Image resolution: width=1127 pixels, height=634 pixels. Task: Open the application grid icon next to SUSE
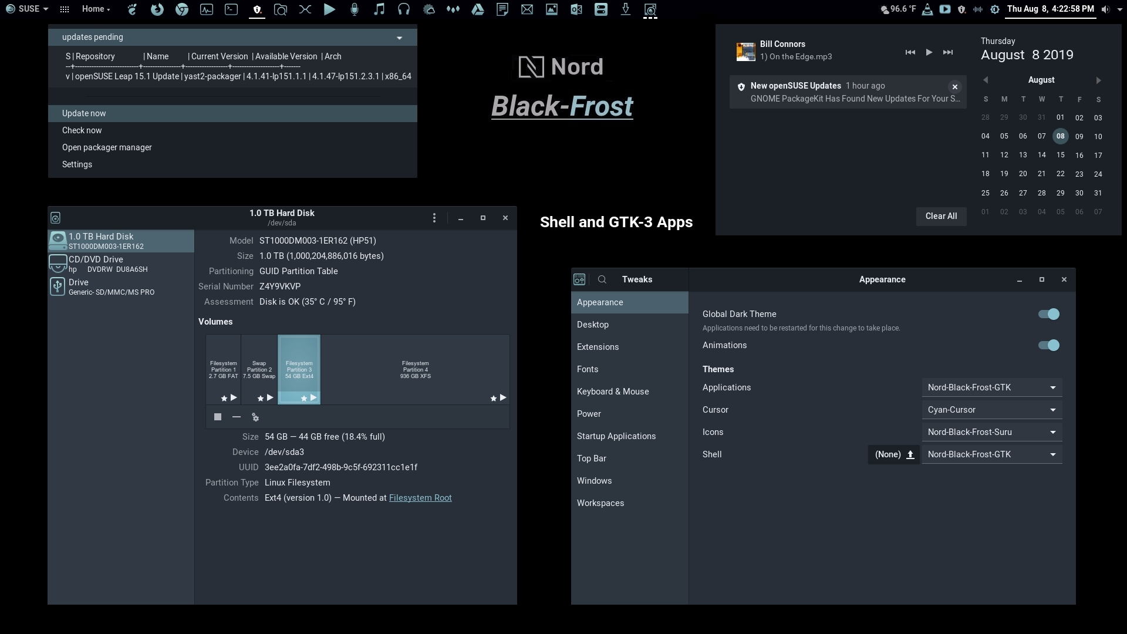(x=65, y=9)
